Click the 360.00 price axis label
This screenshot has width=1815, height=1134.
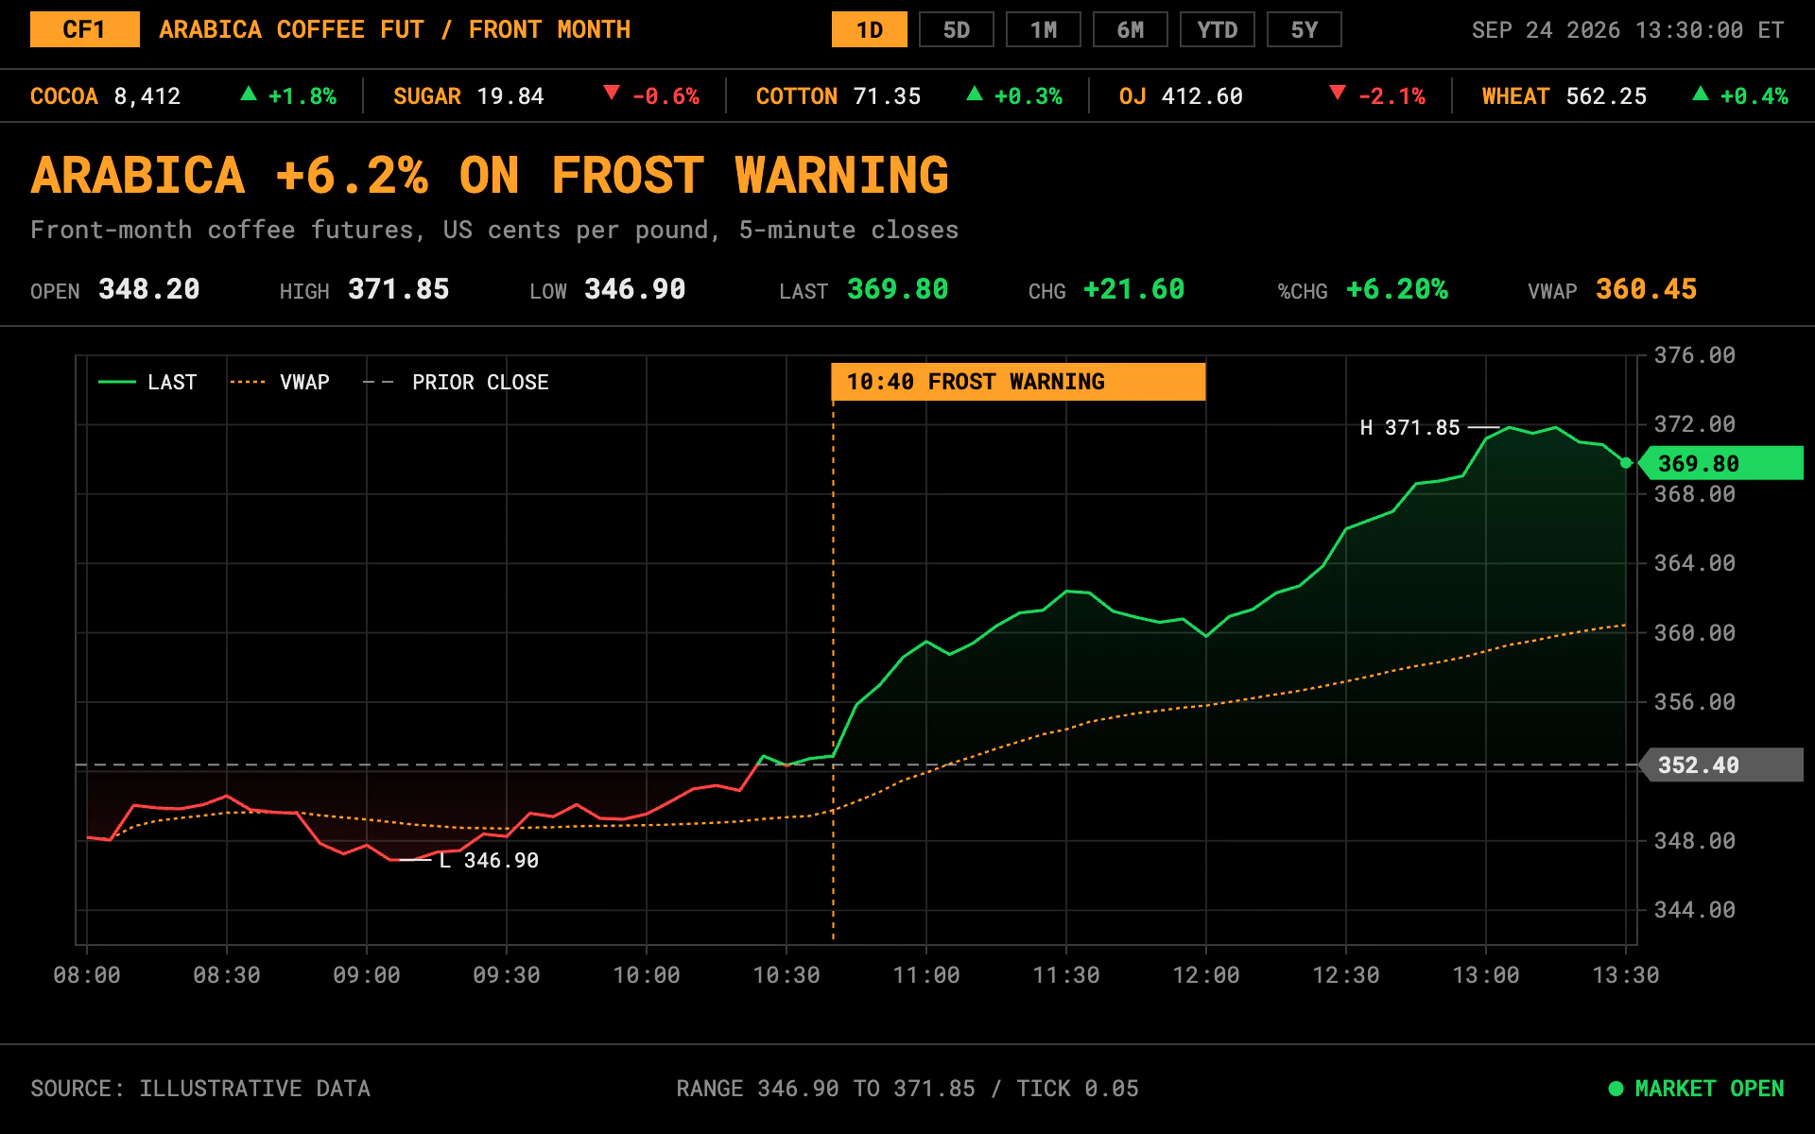pyautogui.click(x=1695, y=632)
